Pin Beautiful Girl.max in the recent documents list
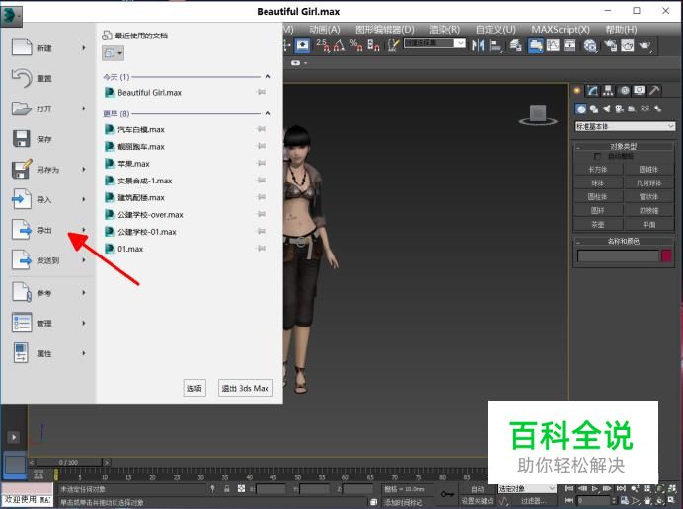The width and height of the screenshot is (683, 509). (x=261, y=93)
